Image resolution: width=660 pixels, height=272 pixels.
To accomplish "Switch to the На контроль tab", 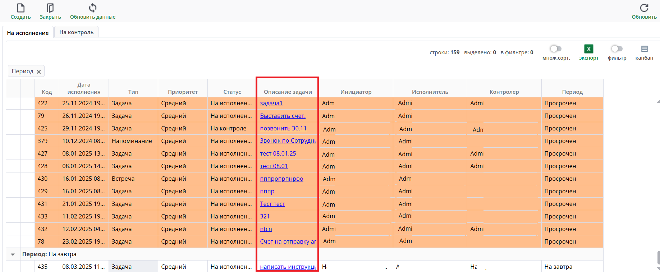I will (x=76, y=32).
